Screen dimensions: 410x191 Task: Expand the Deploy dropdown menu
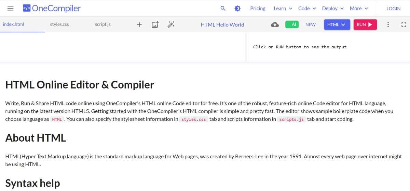point(333,9)
